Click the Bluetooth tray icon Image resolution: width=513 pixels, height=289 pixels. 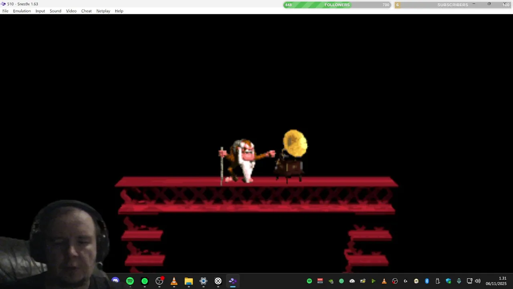pyautogui.click(x=427, y=281)
